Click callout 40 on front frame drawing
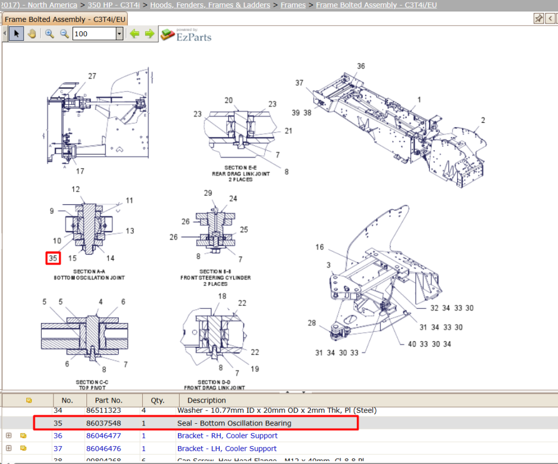This screenshot has height=464, width=558. pyautogui.click(x=412, y=344)
